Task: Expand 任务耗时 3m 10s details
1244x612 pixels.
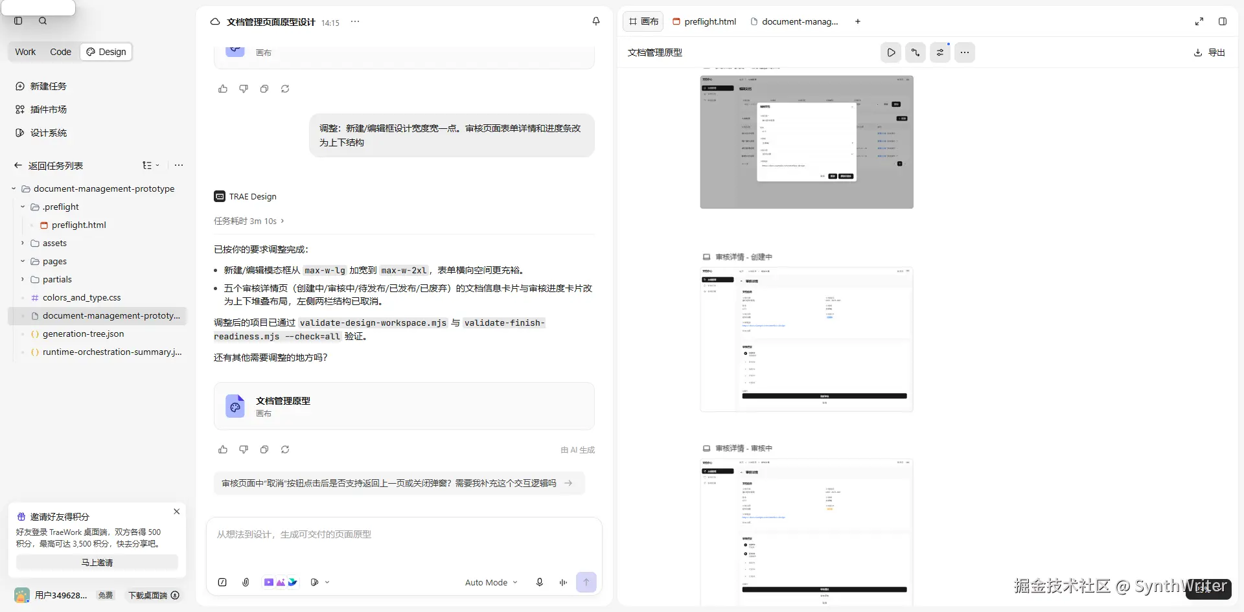Action: [x=249, y=221]
